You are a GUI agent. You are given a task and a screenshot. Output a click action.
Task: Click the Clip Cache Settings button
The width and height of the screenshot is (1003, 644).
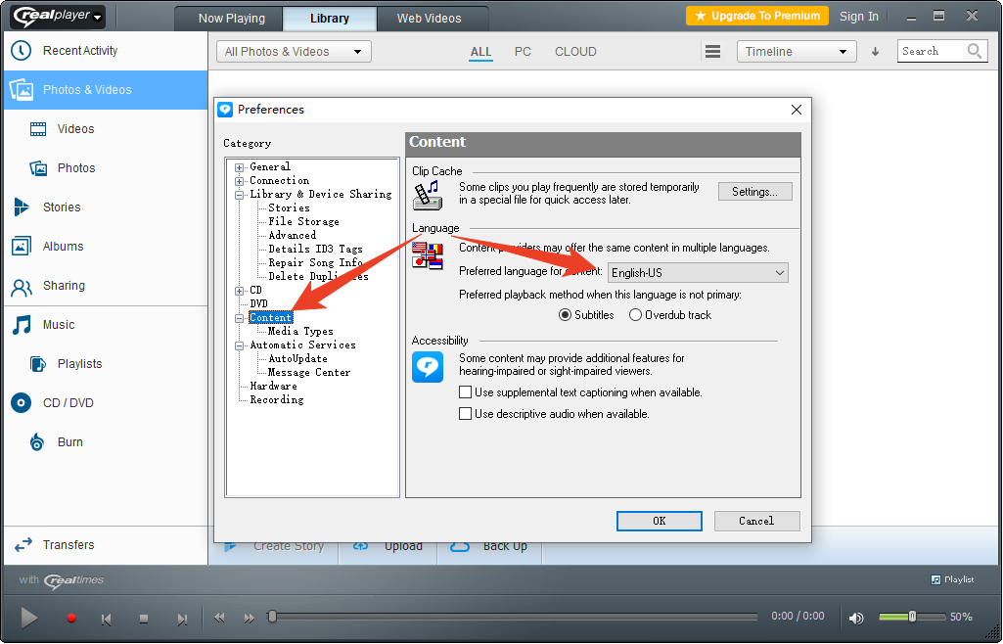click(x=754, y=192)
